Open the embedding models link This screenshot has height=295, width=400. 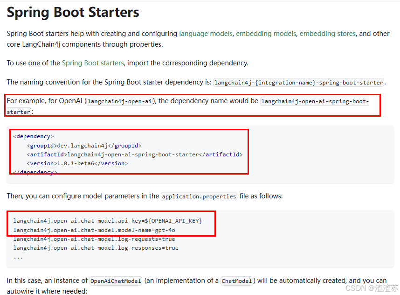click(266, 34)
